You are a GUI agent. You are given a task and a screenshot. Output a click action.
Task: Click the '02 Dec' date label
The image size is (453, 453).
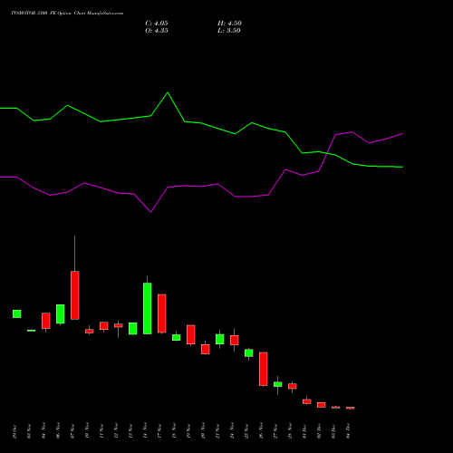point(319,431)
